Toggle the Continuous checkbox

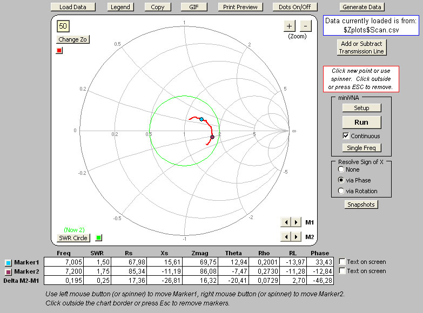pos(346,136)
